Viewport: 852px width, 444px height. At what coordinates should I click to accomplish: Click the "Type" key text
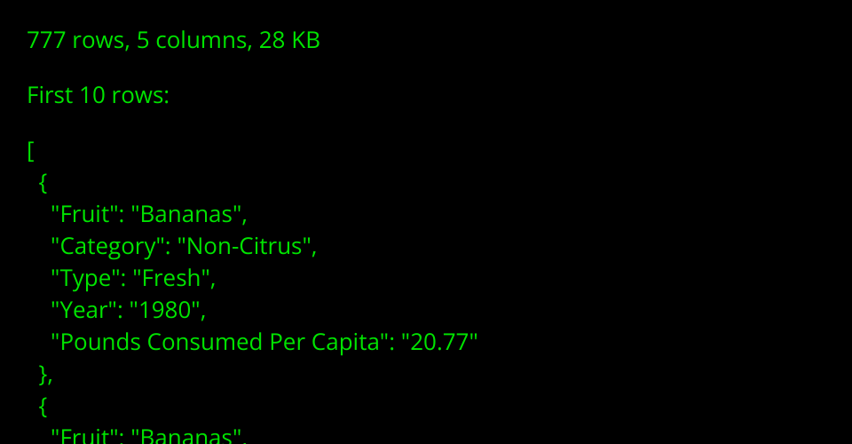click(85, 279)
